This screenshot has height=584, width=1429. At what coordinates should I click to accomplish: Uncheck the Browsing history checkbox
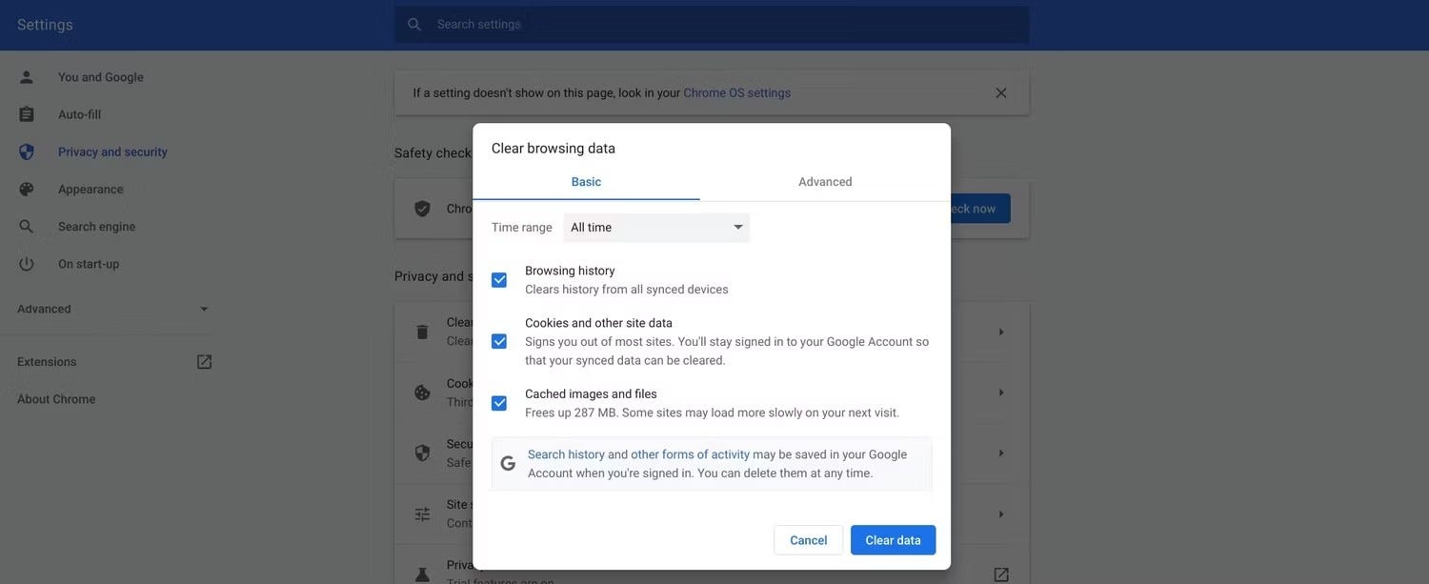tap(499, 280)
